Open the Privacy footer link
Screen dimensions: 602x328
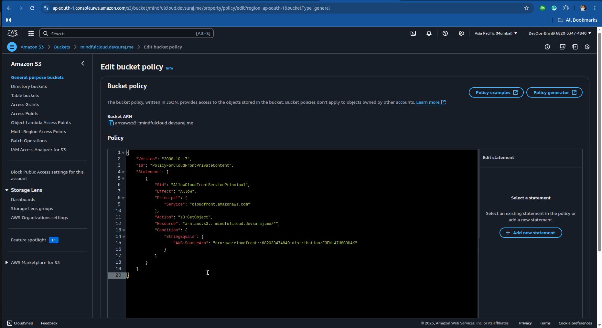pos(525,323)
